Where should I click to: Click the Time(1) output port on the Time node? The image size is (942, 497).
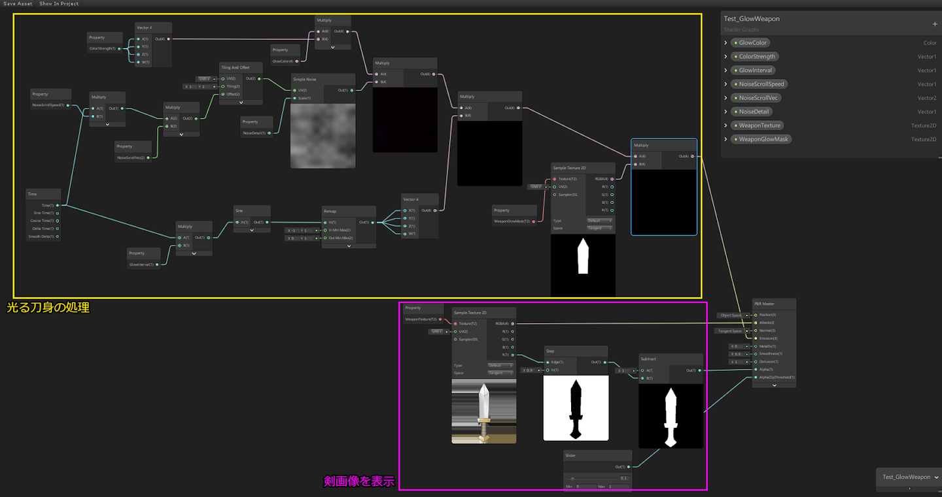57,205
